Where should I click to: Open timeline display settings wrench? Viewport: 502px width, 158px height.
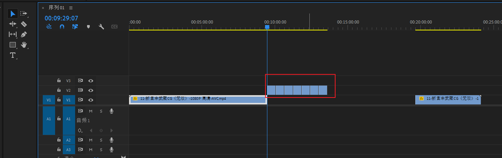(101, 27)
